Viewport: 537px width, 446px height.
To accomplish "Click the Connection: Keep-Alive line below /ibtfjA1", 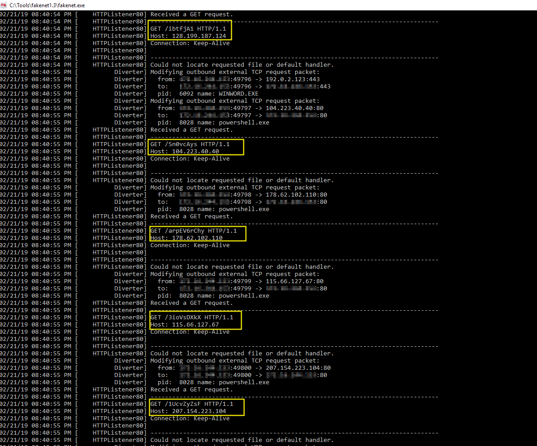I will tap(188, 43).
